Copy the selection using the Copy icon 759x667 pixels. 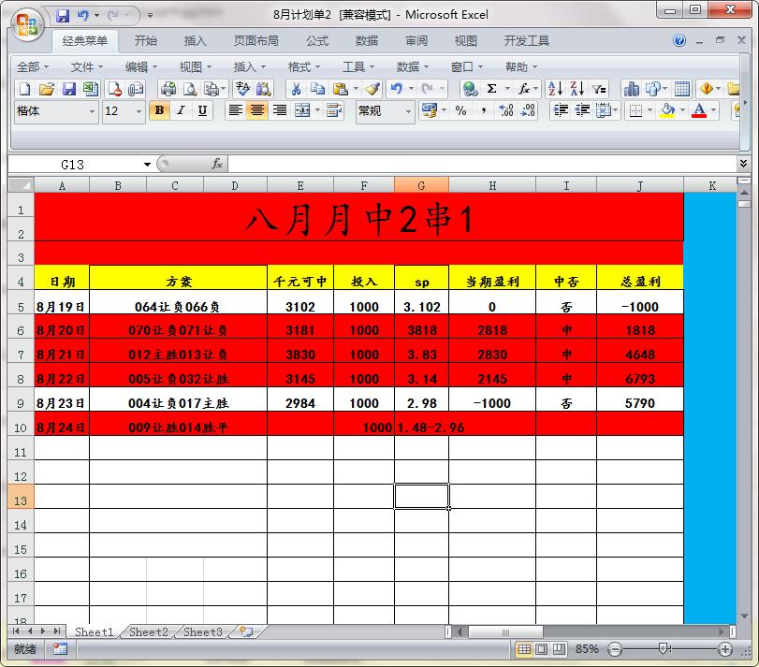[x=318, y=89]
